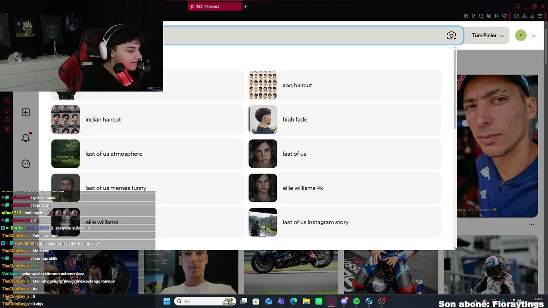Expand the account chevron beside avatar
548x308 pixels.
click(533, 36)
